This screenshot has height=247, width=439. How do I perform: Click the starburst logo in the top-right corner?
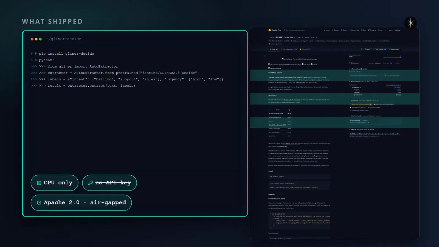410,23
